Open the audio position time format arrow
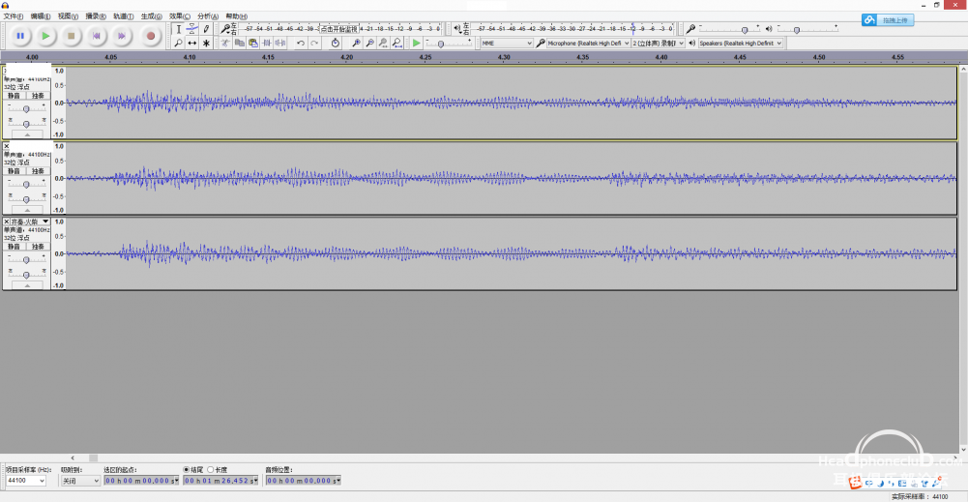This screenshot has width=968, height=502. pyautogui.click(x=338, y=481)
